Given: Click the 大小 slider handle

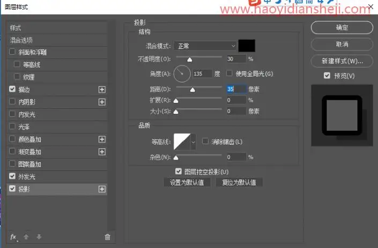Looking at the screenshot, I should tap(176, 112).
